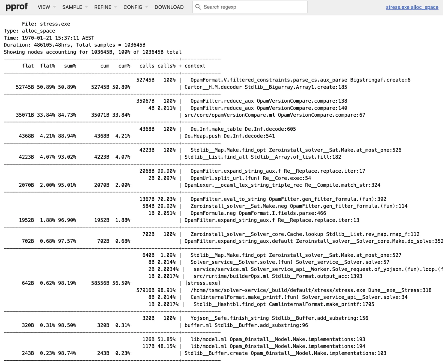Select the buffer.ml Stdlib__Buffer.add_substring:96 row
443x362 pixels.
point(246,325)
